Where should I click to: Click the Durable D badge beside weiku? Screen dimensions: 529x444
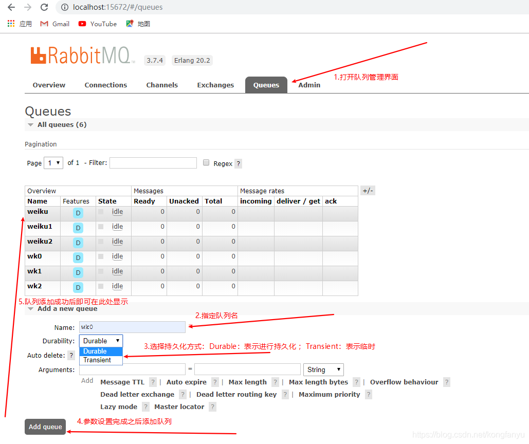[x=77, y=212]
